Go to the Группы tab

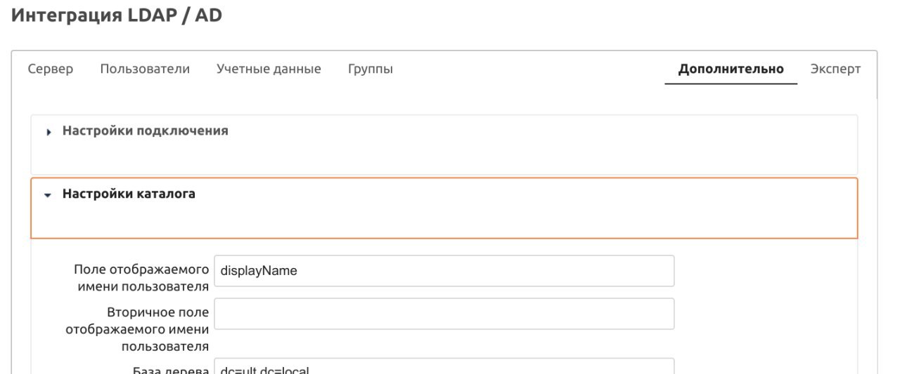[371, 69]
